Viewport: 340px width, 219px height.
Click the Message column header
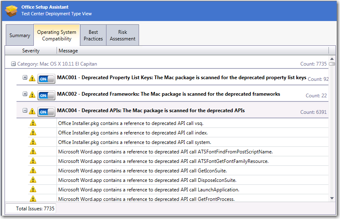click(x=68, y=51)
